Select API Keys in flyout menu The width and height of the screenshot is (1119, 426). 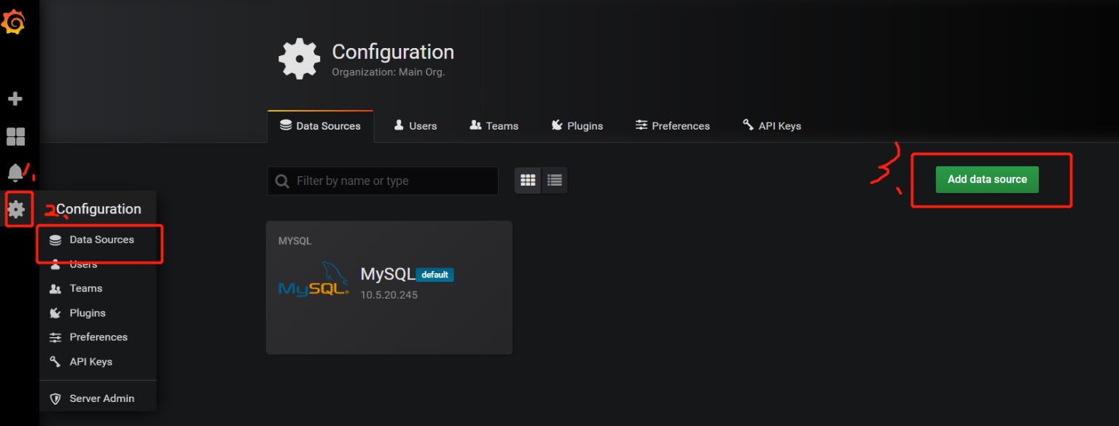coord(90,362)
